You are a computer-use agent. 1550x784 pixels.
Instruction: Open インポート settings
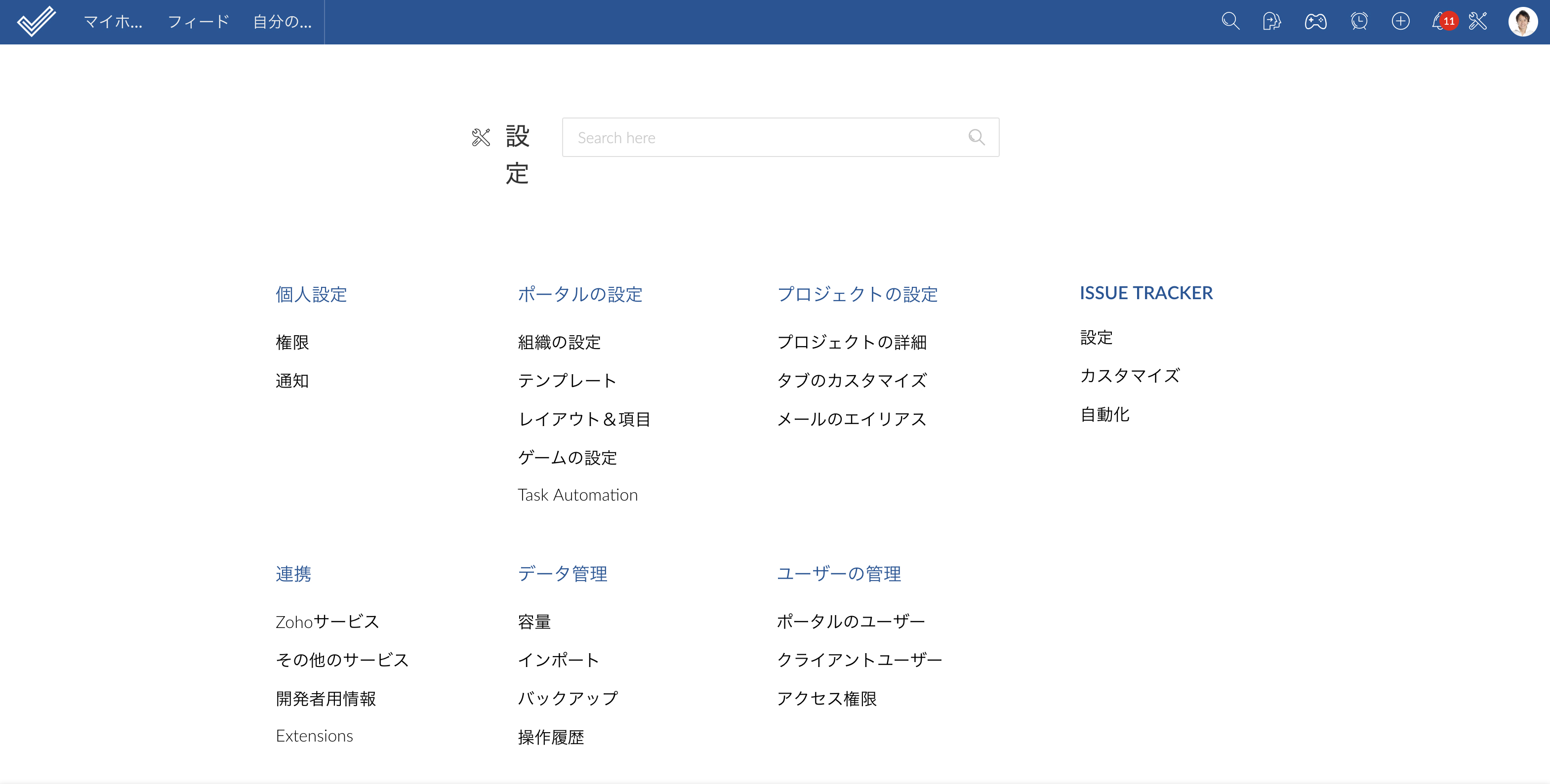559,660
